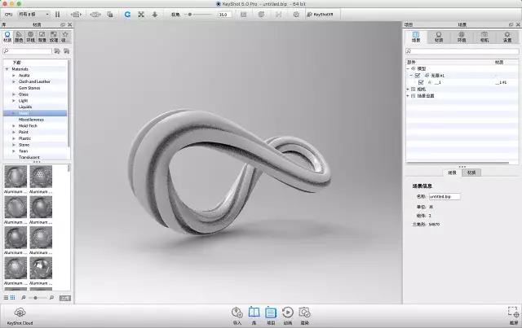The width and height of the screenshot is (522, 328).
Task: Open the 环境 tab in library panel
Action: [31, 37]
